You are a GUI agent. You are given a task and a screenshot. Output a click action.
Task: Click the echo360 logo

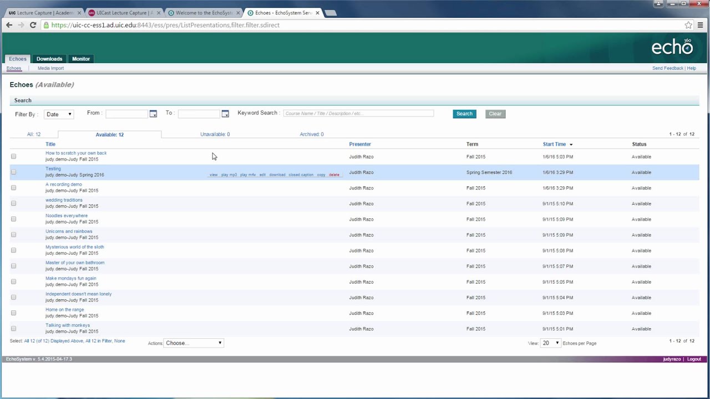[x=672, y=47]
